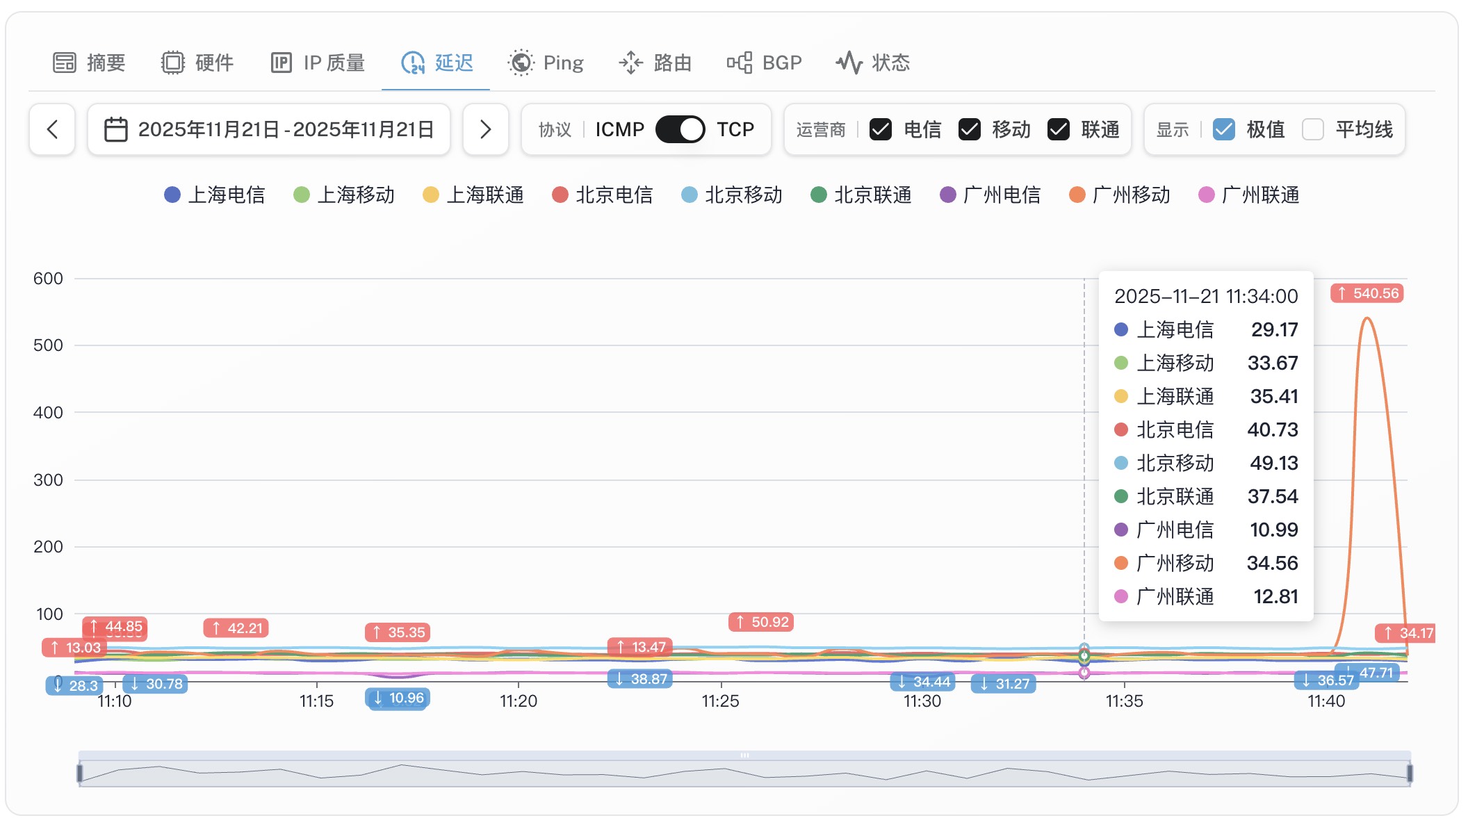Click the 540.56 peak value marker
Viewport: 1468px width, 827px height.
pyautogui.click(x=1367, y=293)
